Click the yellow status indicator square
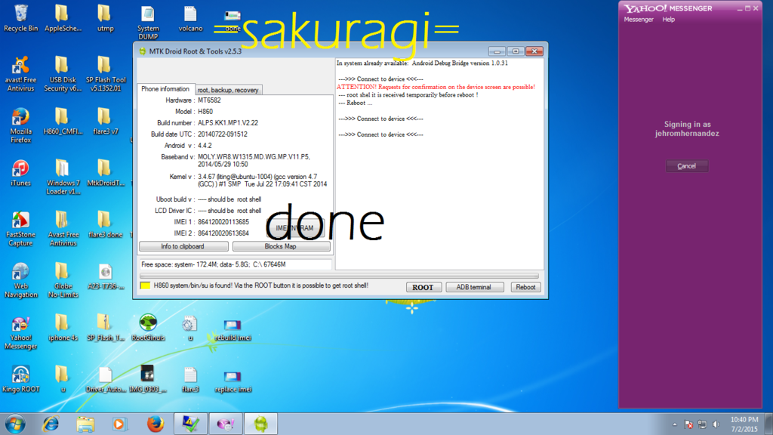773x435 pixels. [x=145, y=286]
